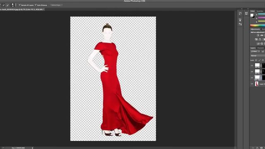Select the layer mask of the topmost layer

coord(264,65)
